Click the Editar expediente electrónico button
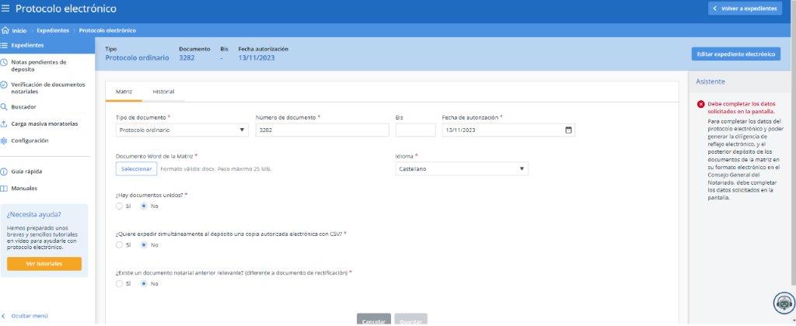 (735, 54)
